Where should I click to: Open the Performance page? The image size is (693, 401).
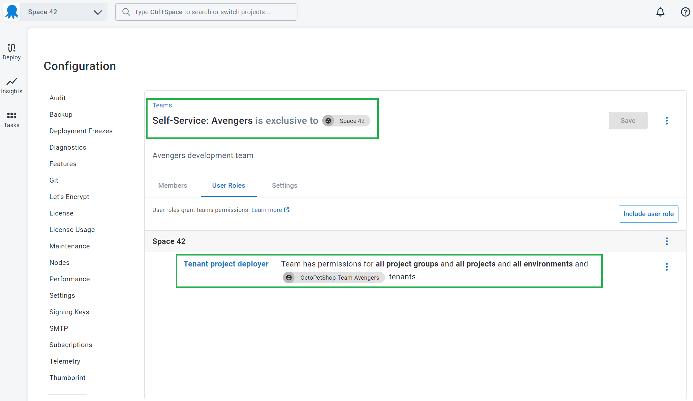click(69, 279)
